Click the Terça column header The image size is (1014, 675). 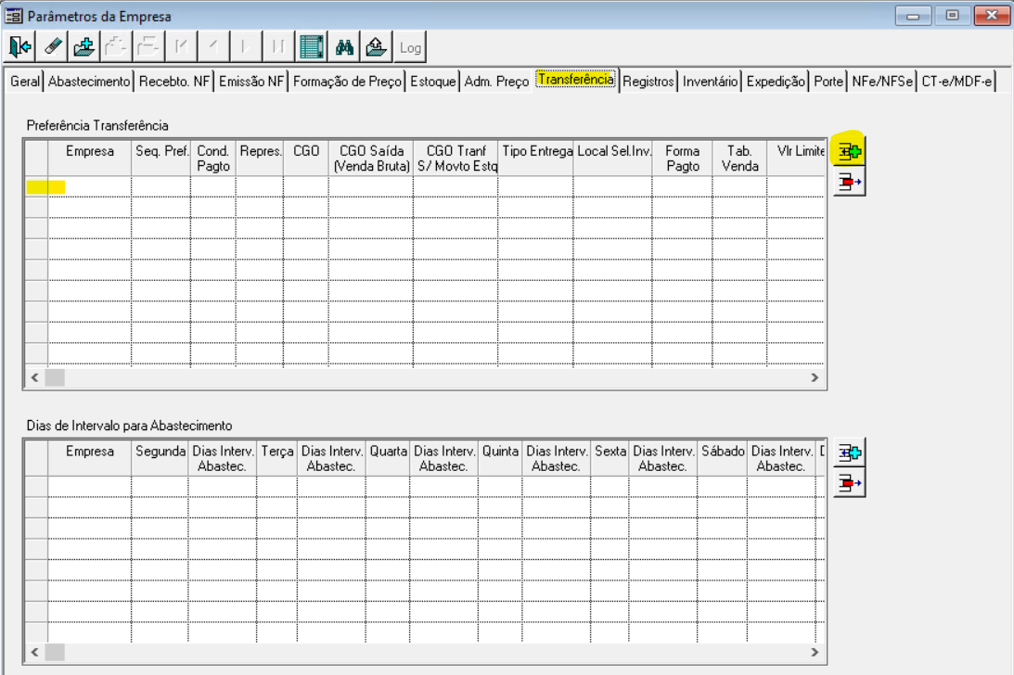coord(277,458)
